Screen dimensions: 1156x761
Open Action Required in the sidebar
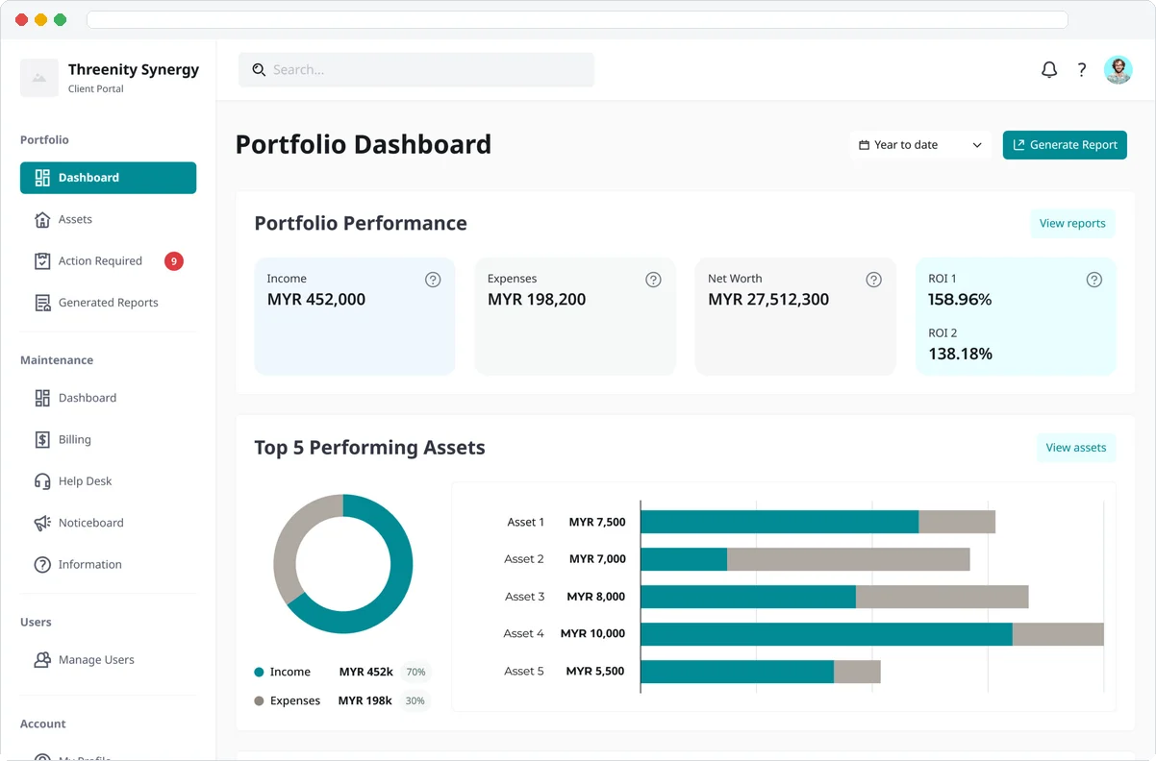pyautogui.click(x=108, y=260)
